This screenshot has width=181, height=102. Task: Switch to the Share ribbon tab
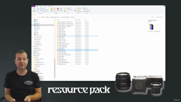tap(41, 6)
